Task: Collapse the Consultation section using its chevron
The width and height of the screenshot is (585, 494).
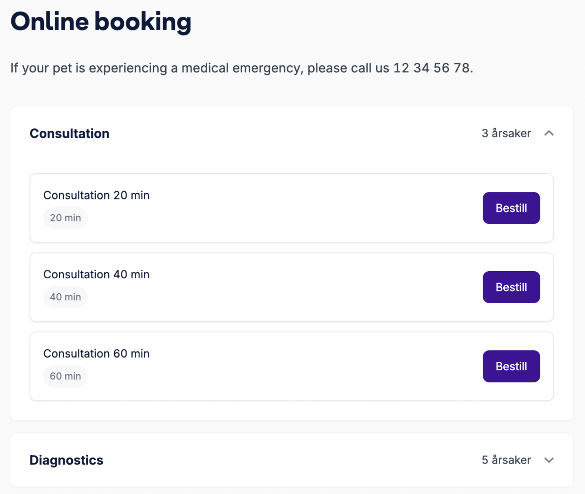Action: pyautogui.click(x=549, y=134)
